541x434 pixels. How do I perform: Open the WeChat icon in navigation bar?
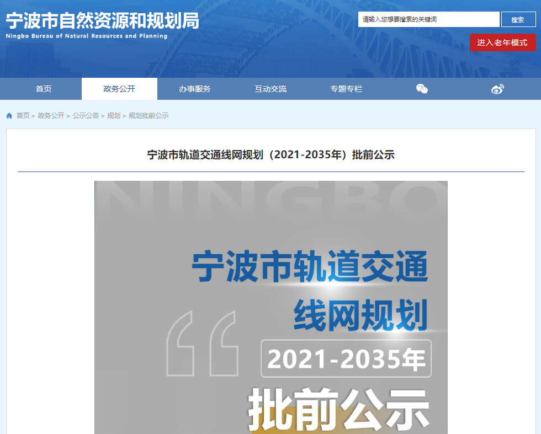(x=422, y=89)
